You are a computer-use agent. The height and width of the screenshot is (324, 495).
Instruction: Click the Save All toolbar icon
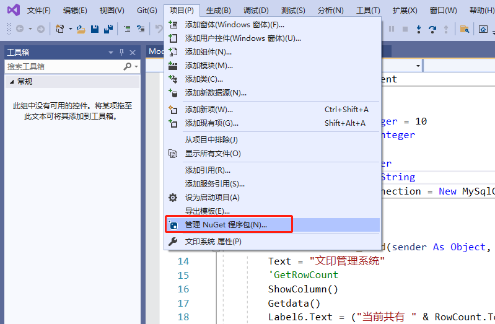[108, 29]
